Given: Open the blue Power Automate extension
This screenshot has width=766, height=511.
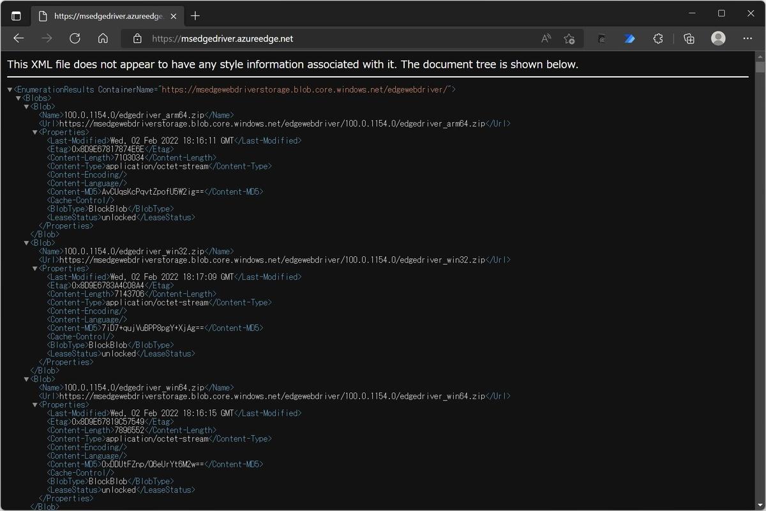Looking at the screenshot, I should [629, 38].
